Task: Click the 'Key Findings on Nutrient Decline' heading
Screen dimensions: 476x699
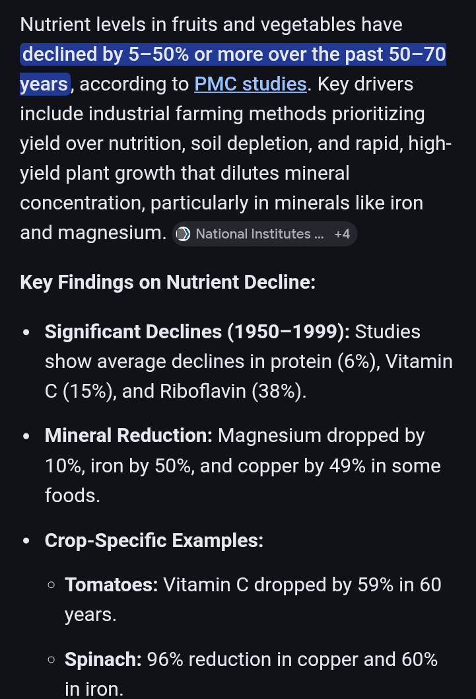Action: pos(168,282)
